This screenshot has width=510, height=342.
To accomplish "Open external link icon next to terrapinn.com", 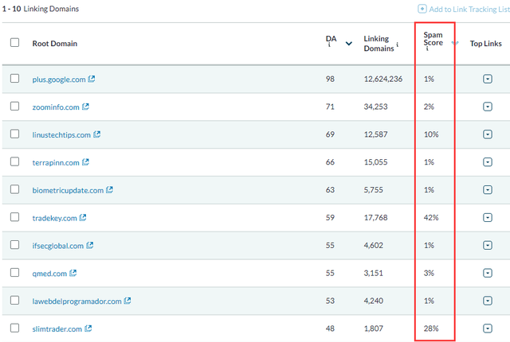I will coord(85,162).
